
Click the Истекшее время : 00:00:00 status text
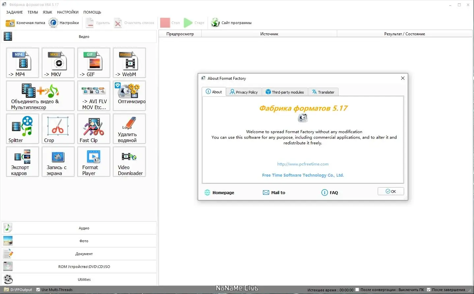[330, 290]
